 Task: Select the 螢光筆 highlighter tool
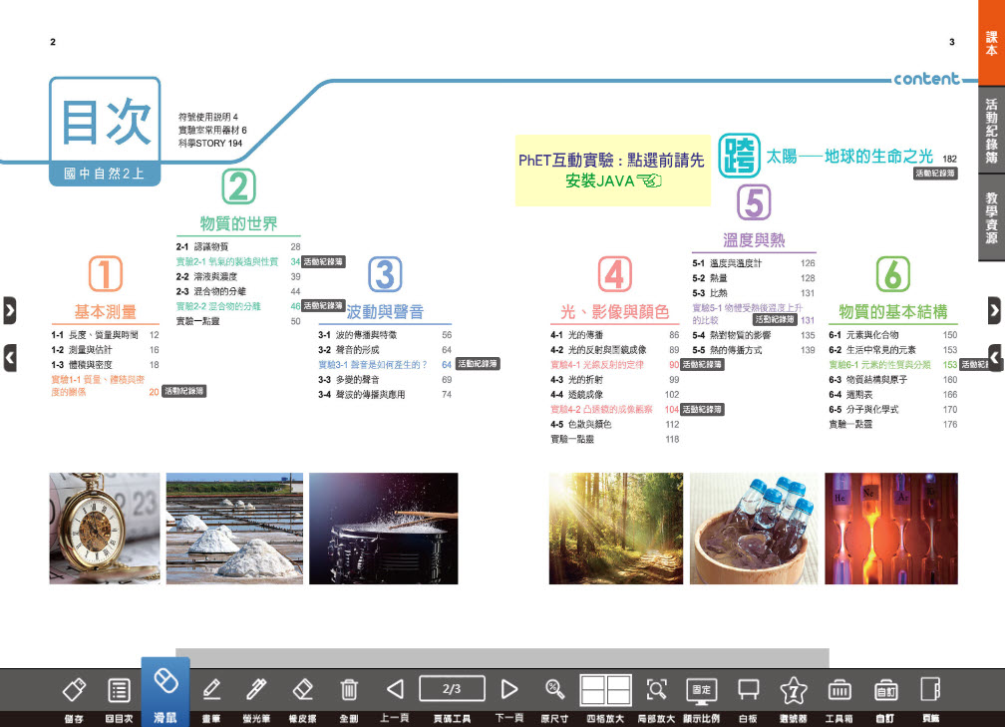(257, 690)
